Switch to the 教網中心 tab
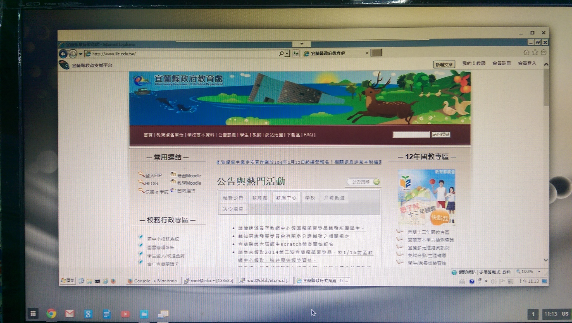This screenshot has width=572, height=323. pos(286,197)
